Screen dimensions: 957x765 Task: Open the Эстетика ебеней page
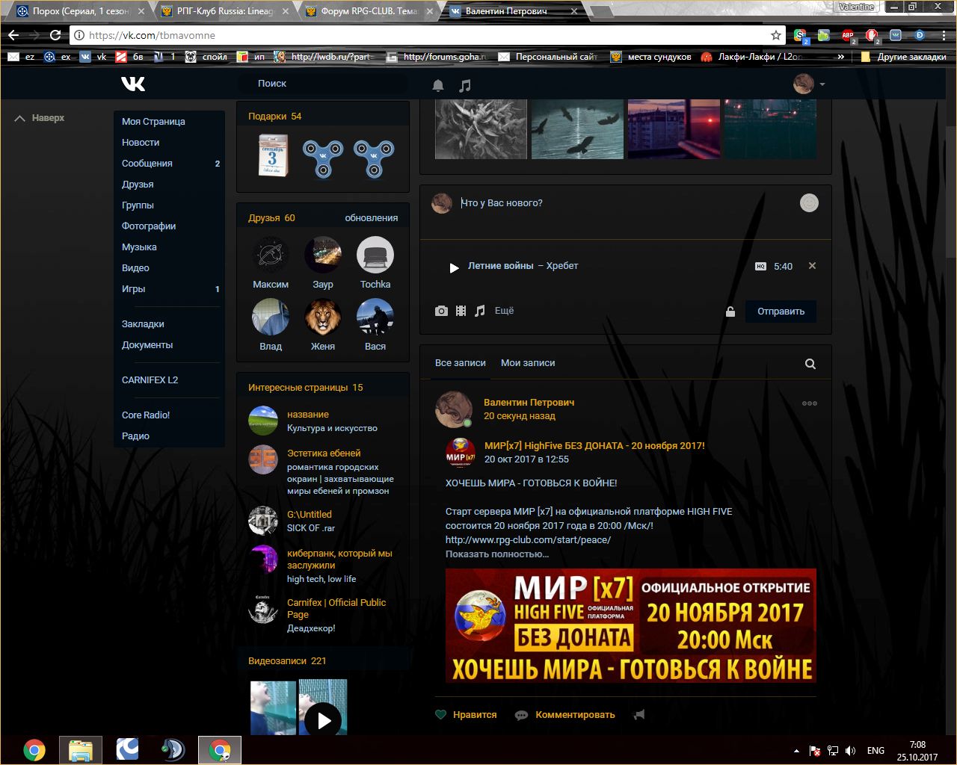click(x=324, y=453)
